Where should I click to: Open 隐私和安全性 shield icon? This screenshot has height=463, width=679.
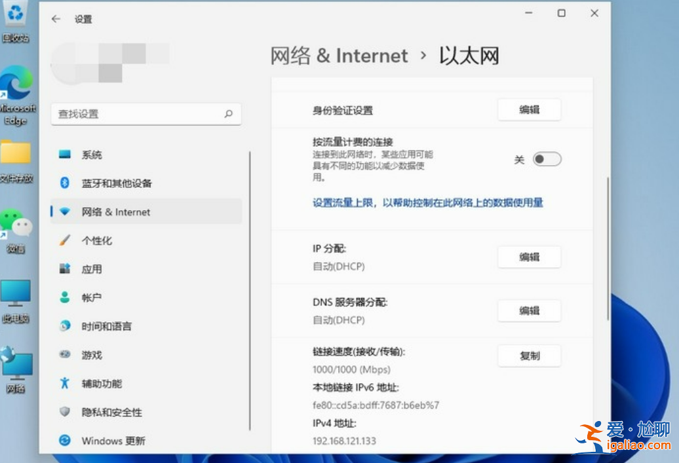coord(66,412)
